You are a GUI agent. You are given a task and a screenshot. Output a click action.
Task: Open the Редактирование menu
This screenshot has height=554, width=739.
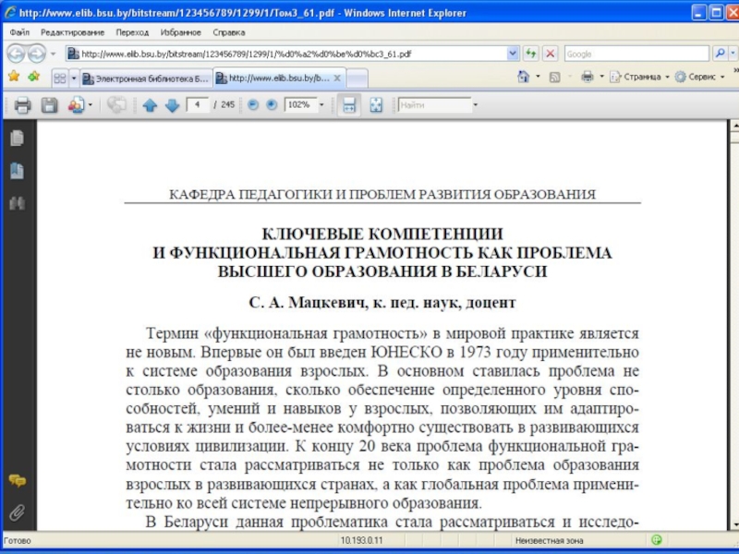tap(72, 32)
